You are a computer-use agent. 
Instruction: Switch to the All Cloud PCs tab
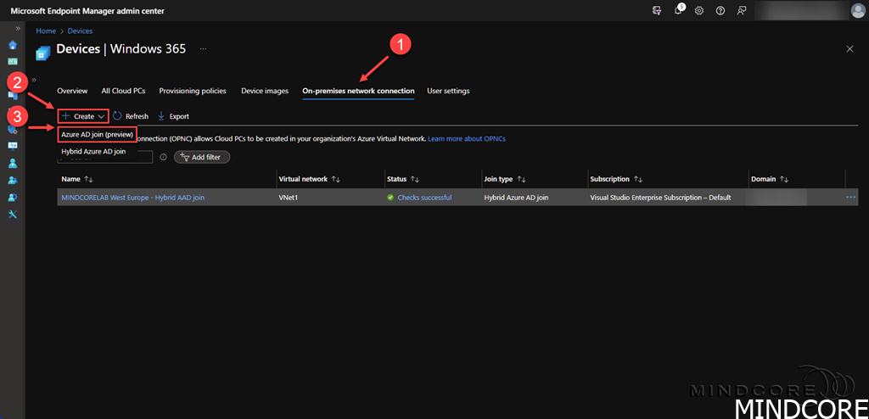123,91
